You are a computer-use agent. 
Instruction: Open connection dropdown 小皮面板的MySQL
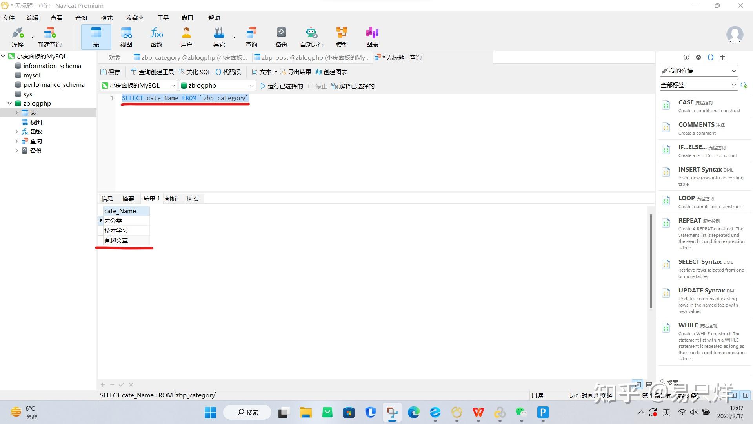tap(139, 86)
